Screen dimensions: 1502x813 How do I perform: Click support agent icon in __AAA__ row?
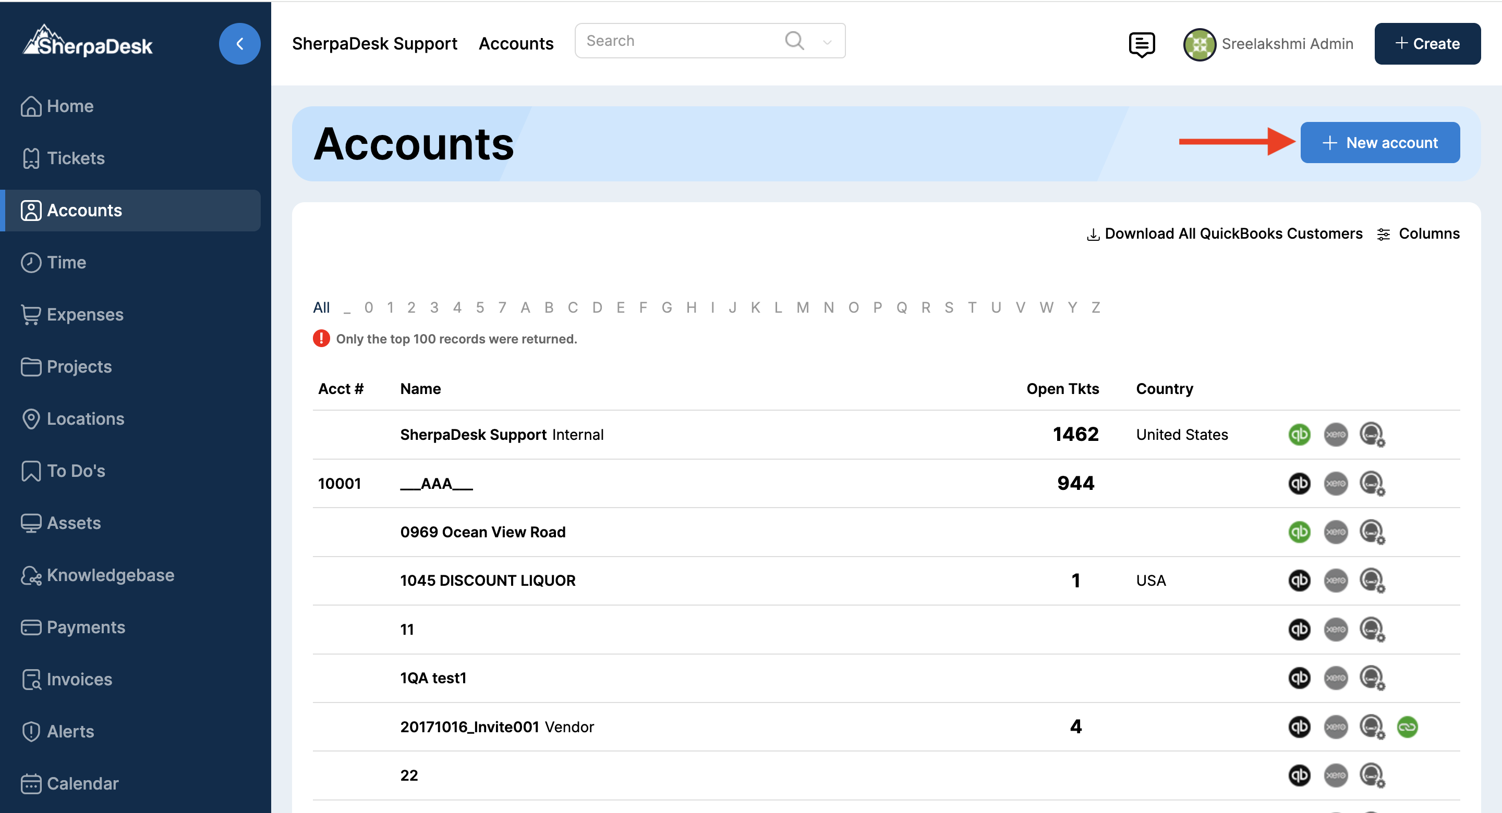(x=1372, y=483)
